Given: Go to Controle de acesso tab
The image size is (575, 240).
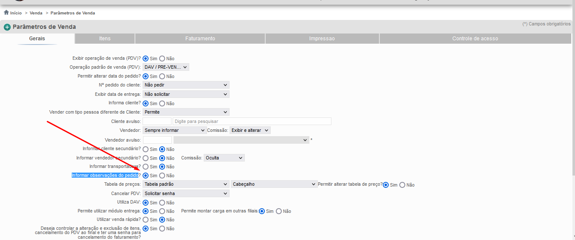Looking at the screenshot, I should click(475, 39).
